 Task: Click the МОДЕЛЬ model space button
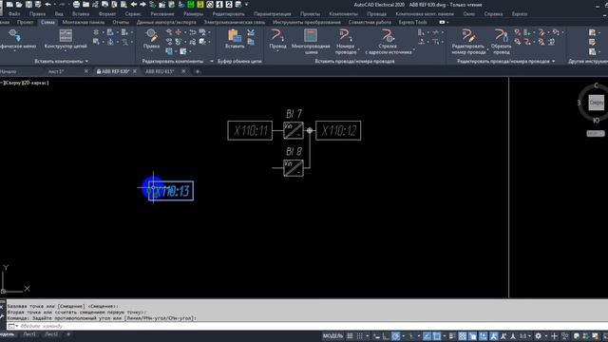click(332, 336)
